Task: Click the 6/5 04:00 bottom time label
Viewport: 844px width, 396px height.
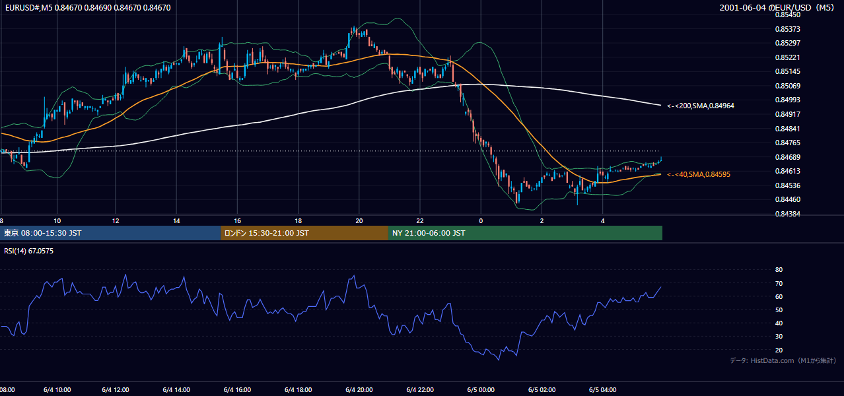Action: (602, 390)
